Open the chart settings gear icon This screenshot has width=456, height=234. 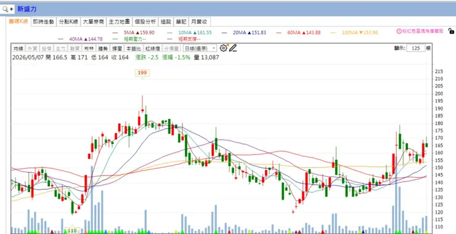[x=223, y=48]
